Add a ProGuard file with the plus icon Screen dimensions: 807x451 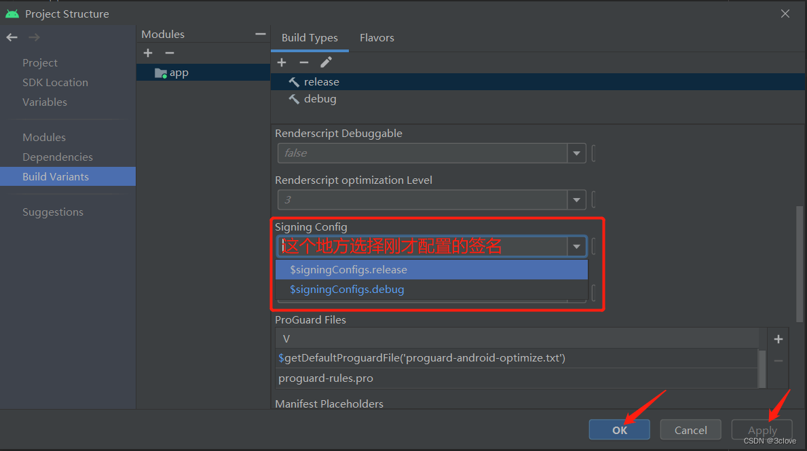click(778, 338)
